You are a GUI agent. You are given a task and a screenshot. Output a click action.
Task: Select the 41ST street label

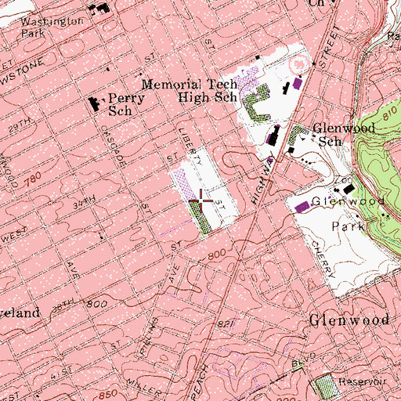[62, 374]
